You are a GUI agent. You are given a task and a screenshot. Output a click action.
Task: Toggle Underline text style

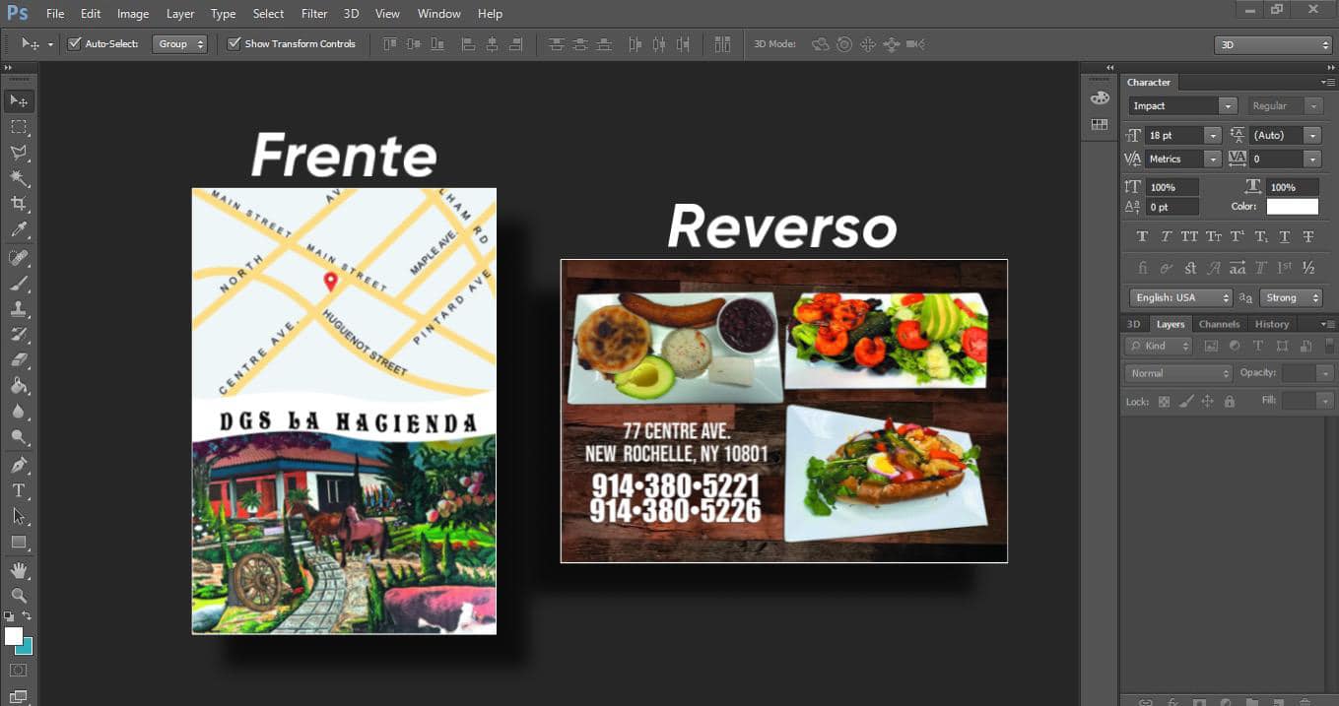point(1285,236)
